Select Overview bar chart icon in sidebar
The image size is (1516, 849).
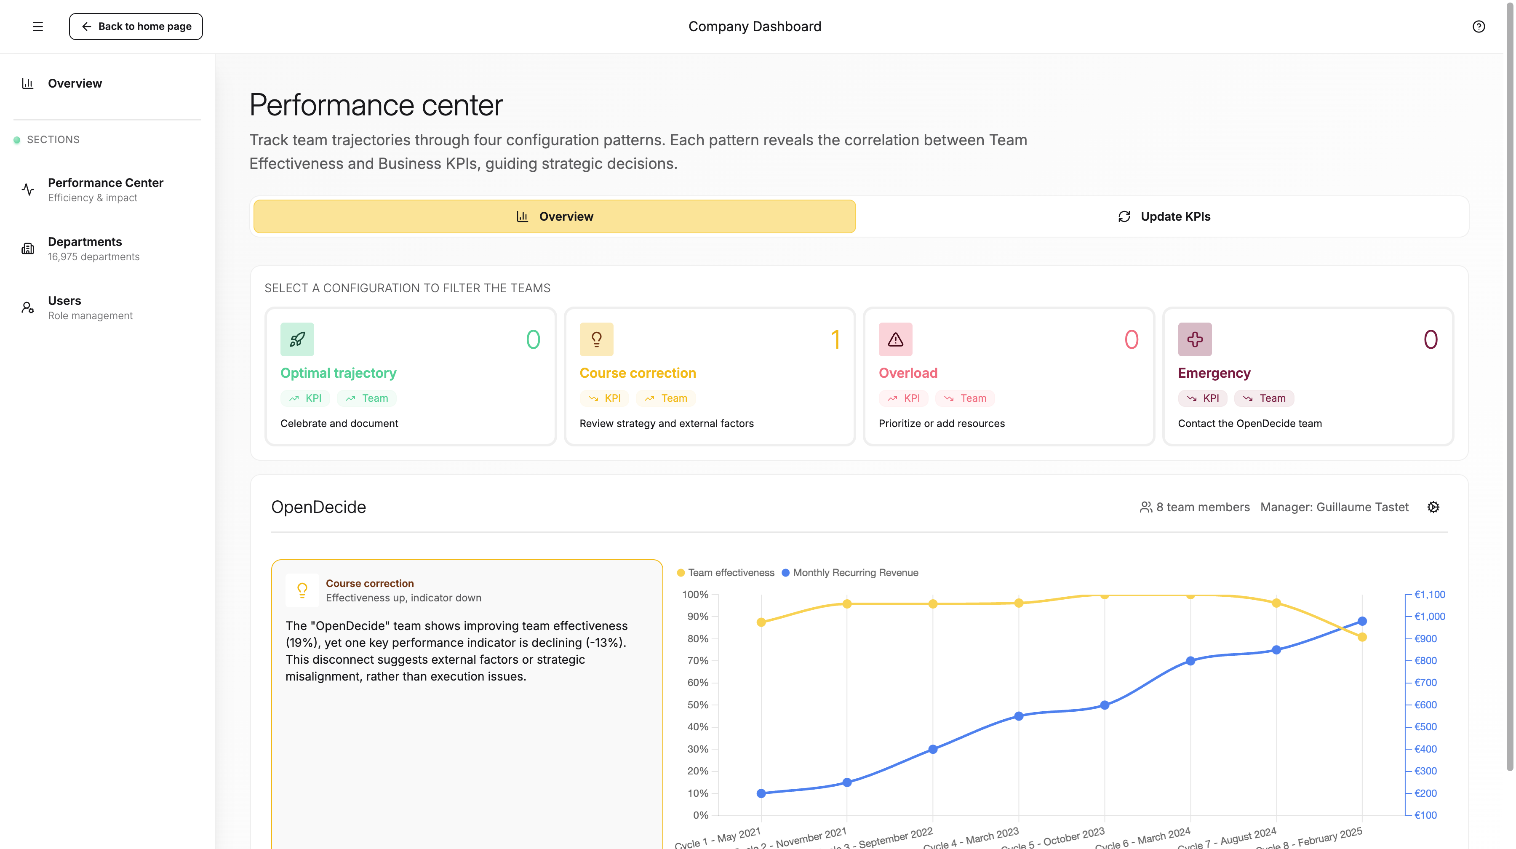[x=28, y=83]
